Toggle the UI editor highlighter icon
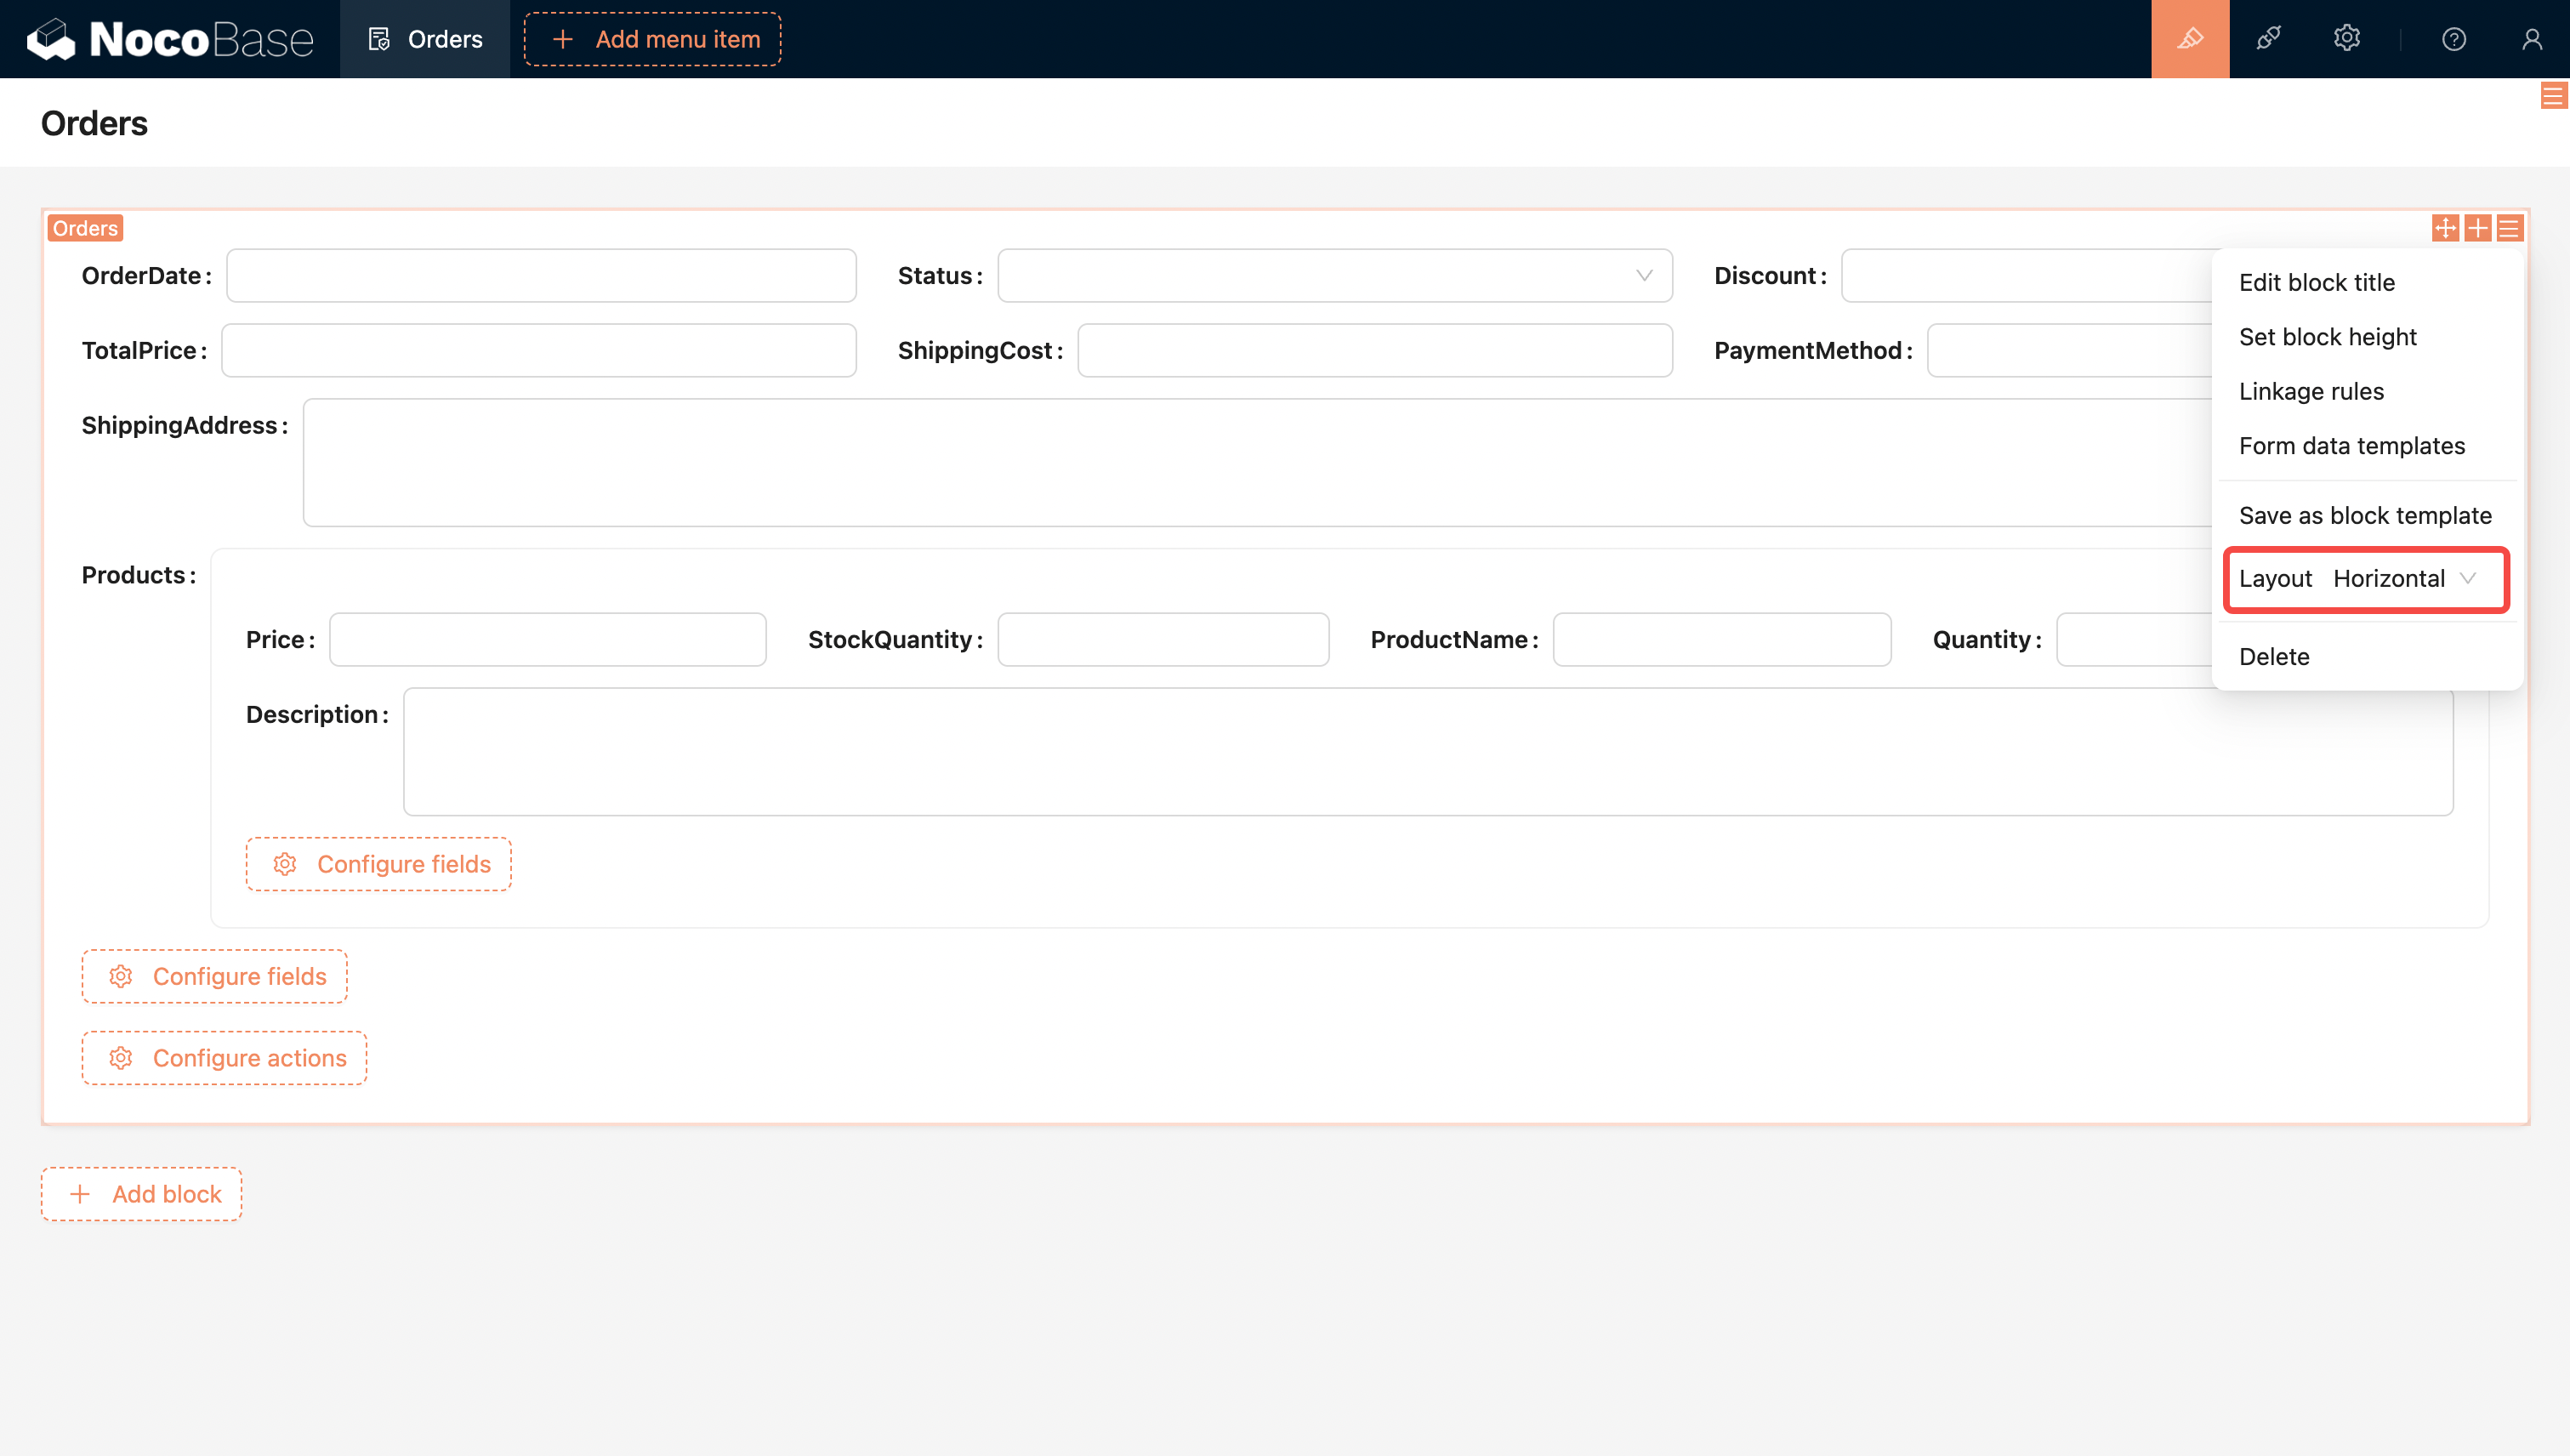This screenshot has width=2570, height=1456. [x=2190, y=39]
